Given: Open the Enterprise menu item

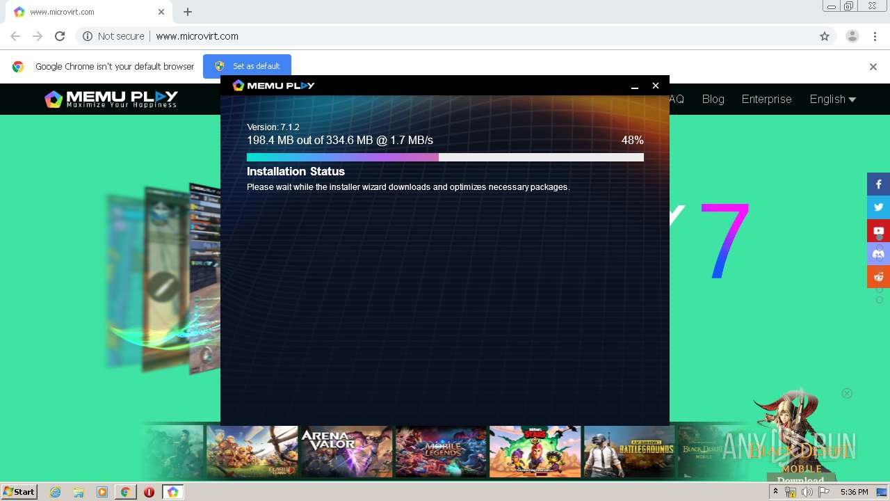Looking at the screenshot, I should pos(766,99).
